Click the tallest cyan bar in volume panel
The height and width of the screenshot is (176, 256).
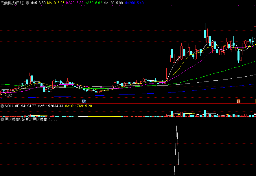[205, 113]
